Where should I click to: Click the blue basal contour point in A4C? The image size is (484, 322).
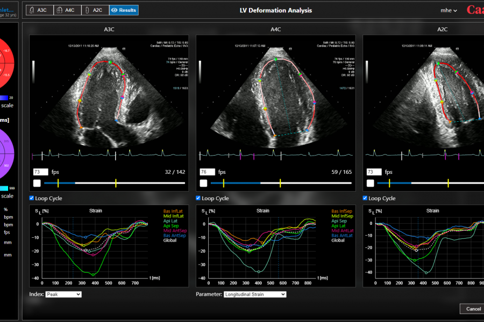(x=307, y=130)
